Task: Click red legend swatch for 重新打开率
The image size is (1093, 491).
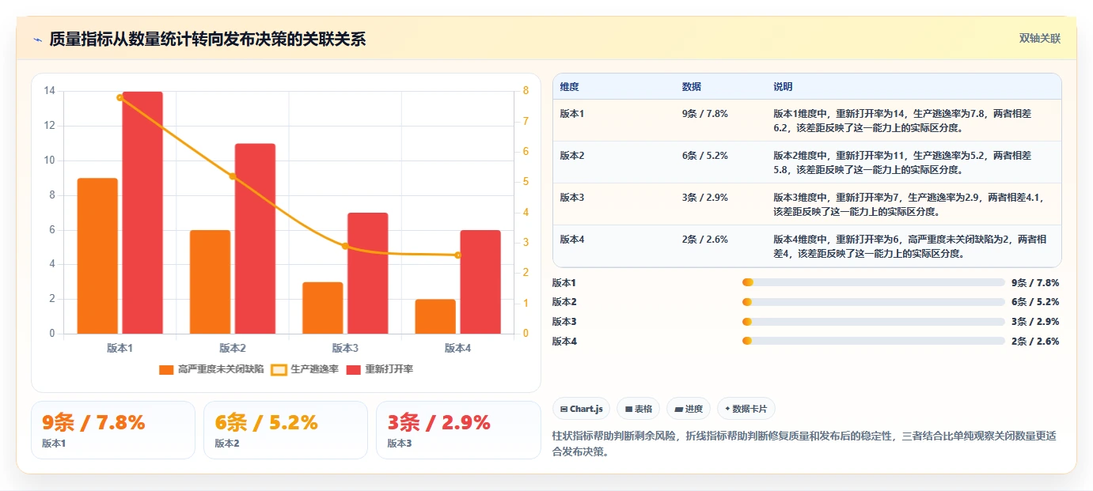Action: tap(353, 369)
